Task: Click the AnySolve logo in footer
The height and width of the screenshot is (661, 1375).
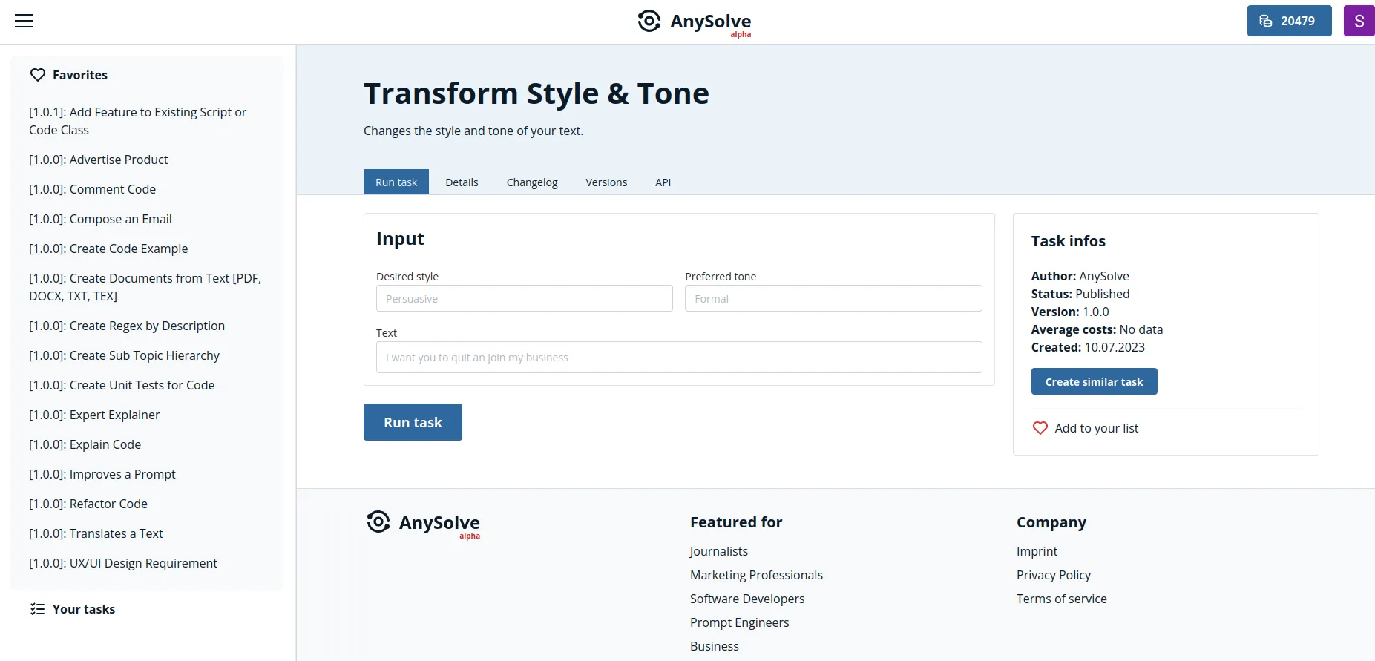Action: (x=424, y=523)
